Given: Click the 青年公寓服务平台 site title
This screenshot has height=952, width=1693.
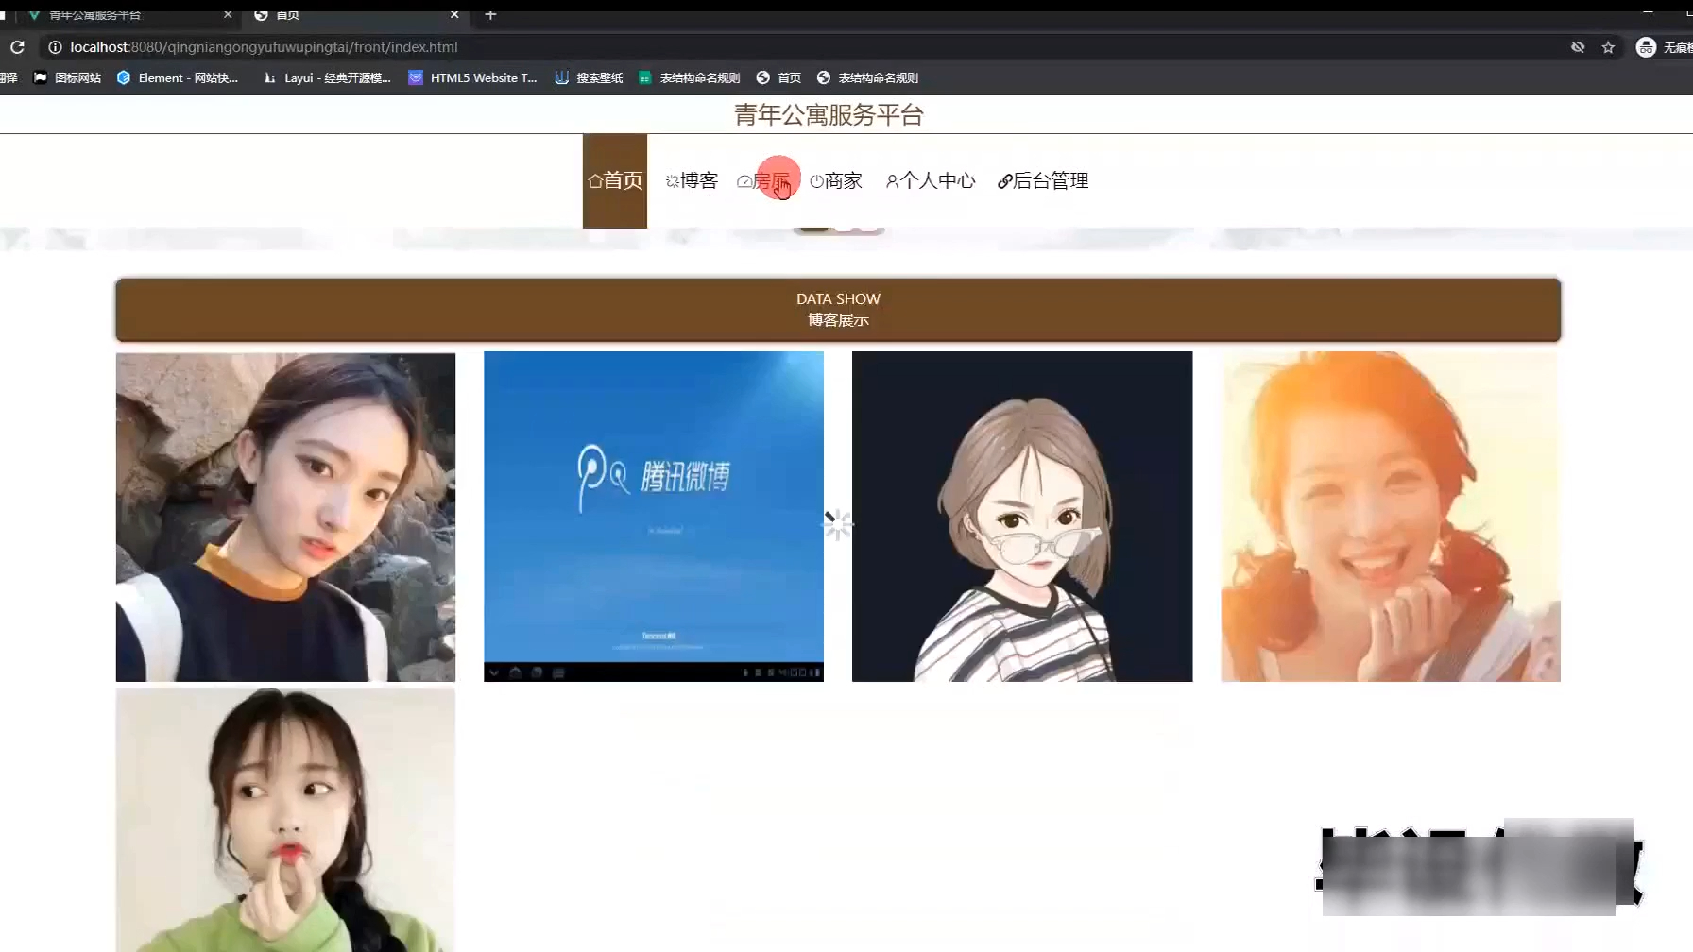Looking at the screenshot, I should [829, 114].
